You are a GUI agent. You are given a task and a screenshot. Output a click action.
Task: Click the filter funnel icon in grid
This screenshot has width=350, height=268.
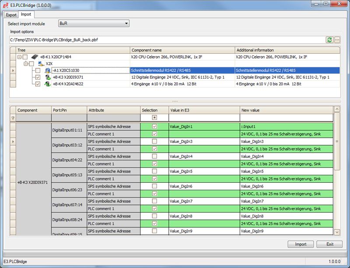coord(13,118)
